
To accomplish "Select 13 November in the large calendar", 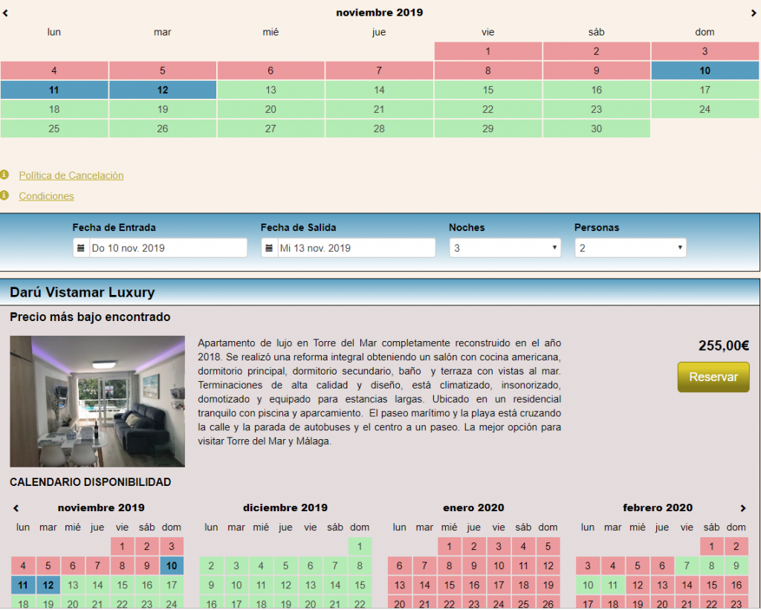I will coord(271,90).
